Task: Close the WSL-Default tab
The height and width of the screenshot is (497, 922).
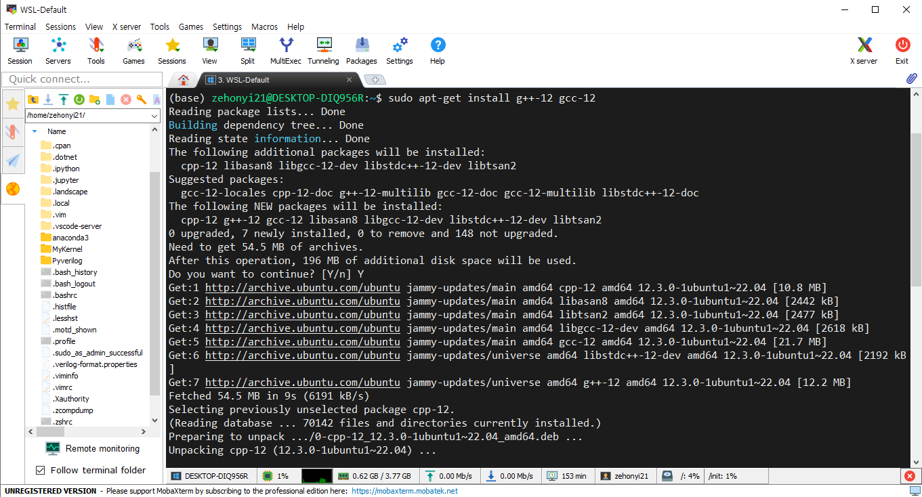Action: 350,80
